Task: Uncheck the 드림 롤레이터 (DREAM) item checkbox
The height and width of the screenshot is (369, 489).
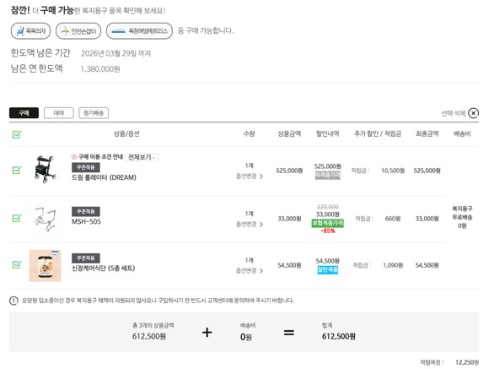Action: click(17, 170)
